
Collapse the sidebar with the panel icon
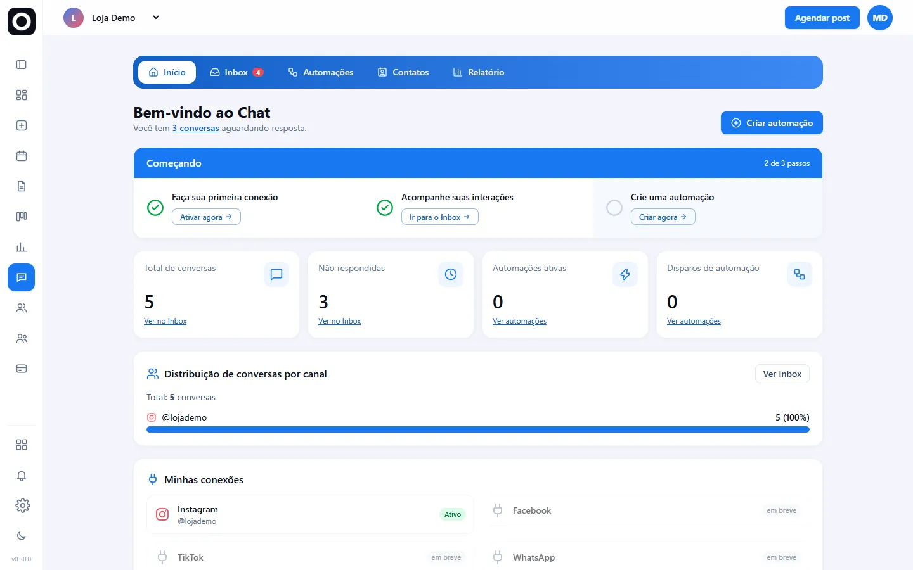22,65
